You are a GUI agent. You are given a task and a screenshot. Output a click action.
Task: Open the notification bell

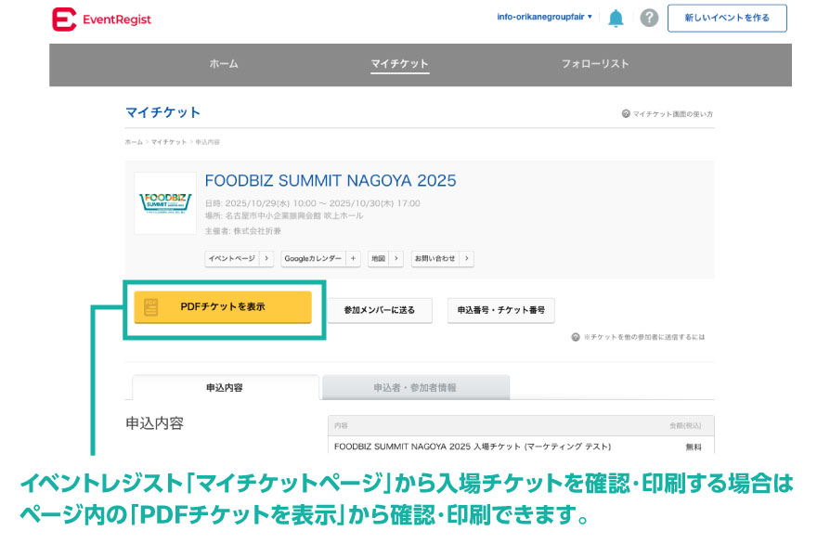point(616,19)
